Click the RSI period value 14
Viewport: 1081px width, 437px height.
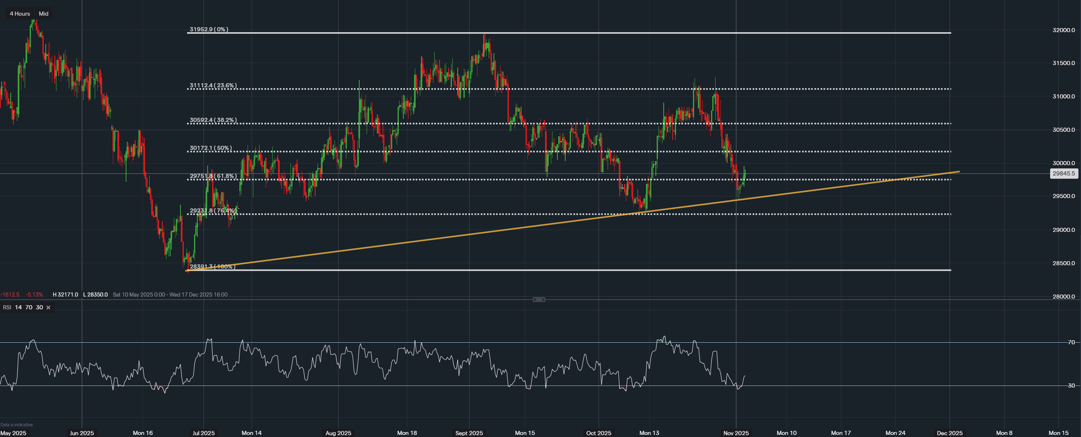click(x=19, y=307)
